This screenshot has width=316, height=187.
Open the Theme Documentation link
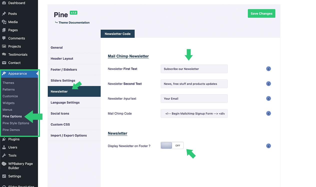pyautogui.click(x=74, y=22)
